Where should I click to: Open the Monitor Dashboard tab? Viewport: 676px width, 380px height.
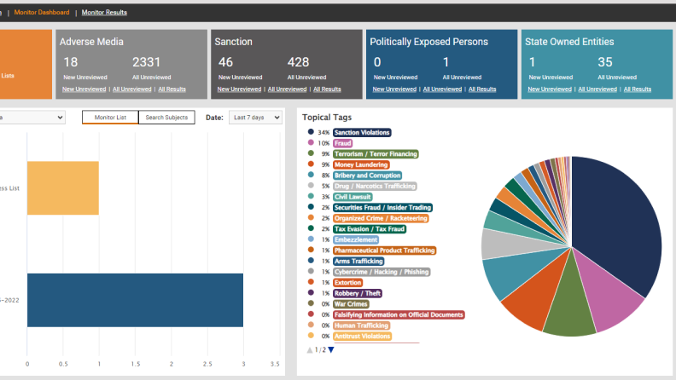click(42, 13)
